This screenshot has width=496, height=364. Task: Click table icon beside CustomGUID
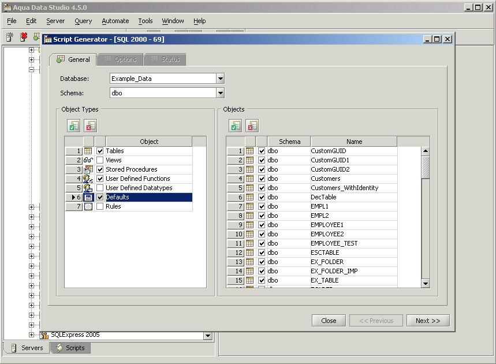(249, 151)
